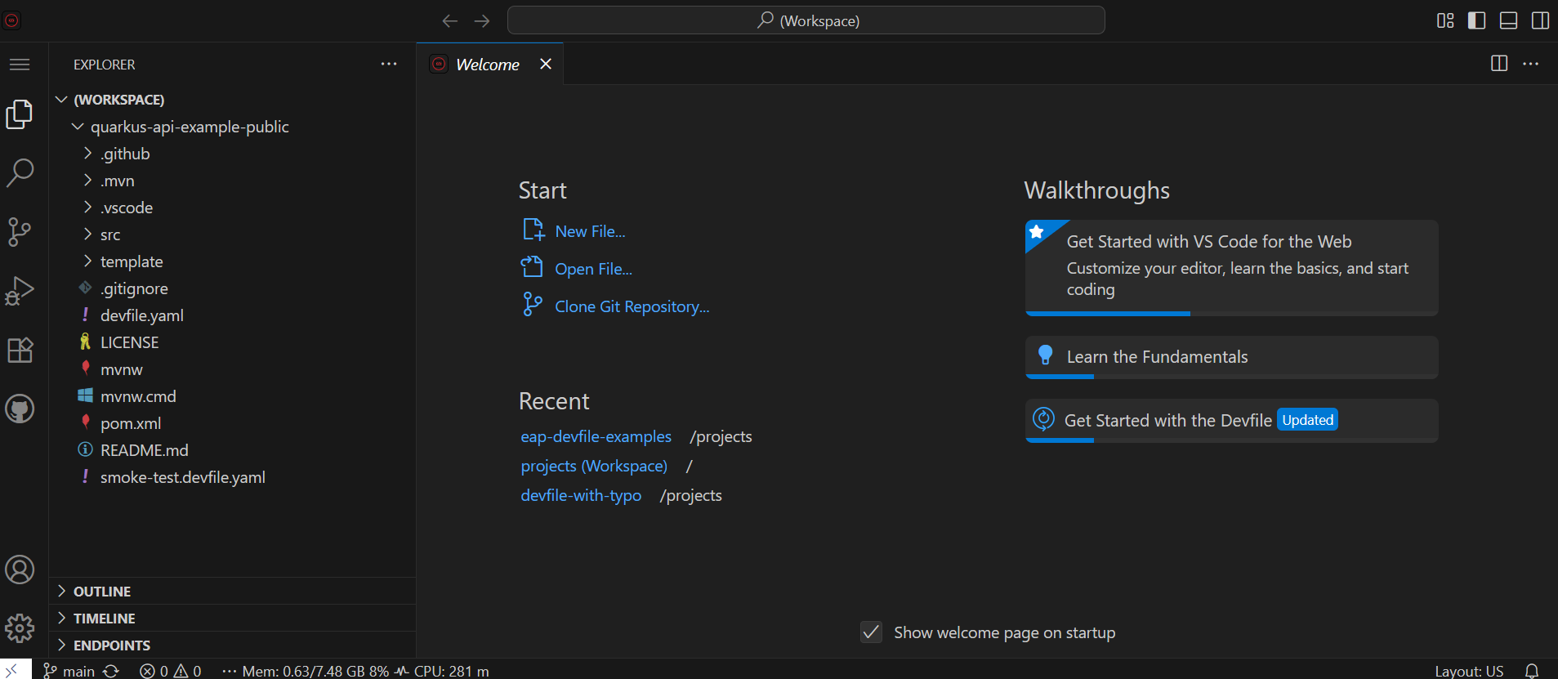Open the Accounts menu icon
Screen dimensions: 1558x679
[20, 570]
